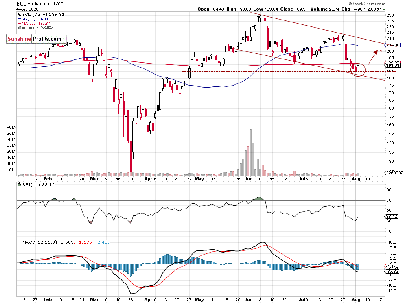Click the 'Close 189.31' header value

(x=294, y=9)
